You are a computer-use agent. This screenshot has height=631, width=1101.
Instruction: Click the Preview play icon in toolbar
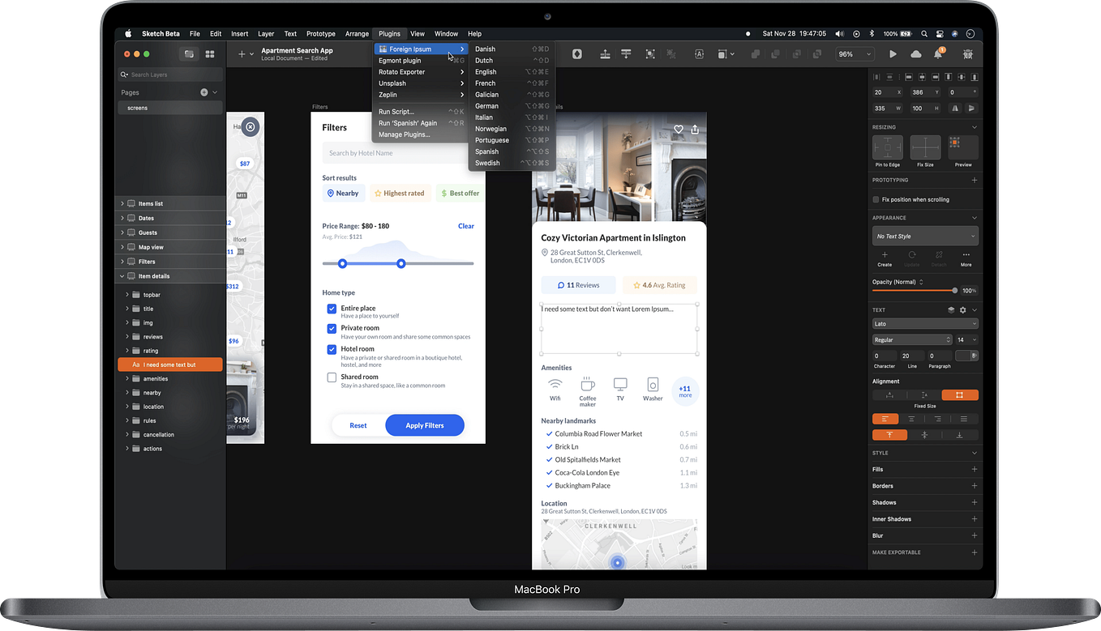pos(893,54)
